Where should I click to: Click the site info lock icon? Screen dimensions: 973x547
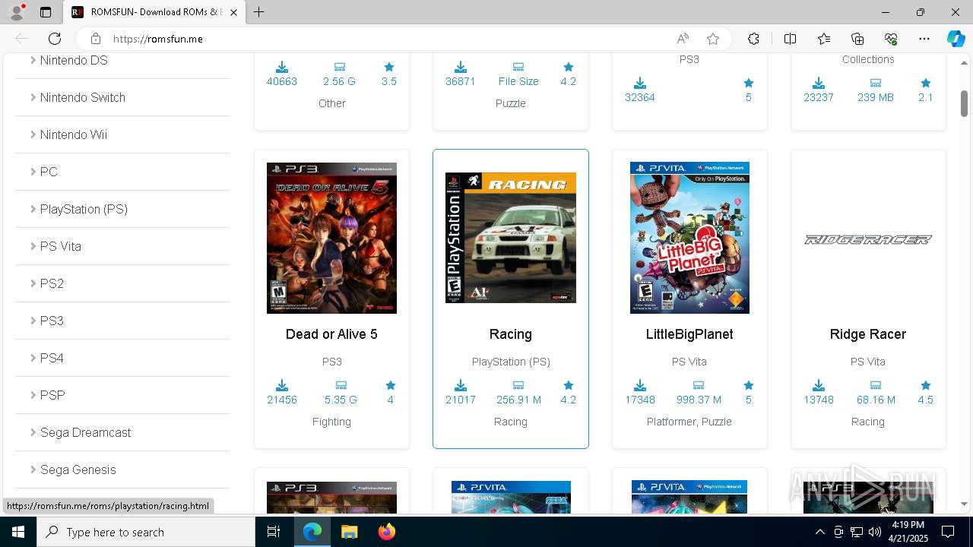pyautogui.click(x=95, y=39)
